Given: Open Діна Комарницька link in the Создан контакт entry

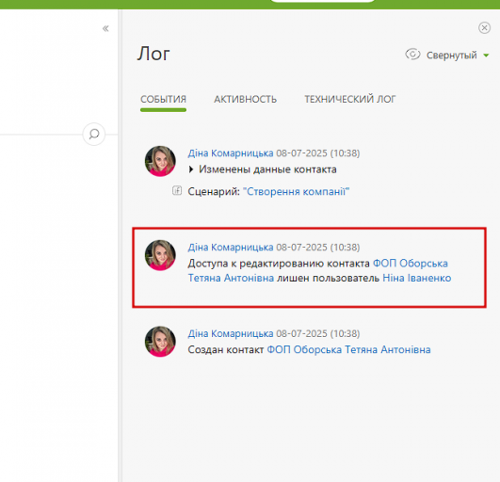Looking at the screenshot, I should click(231, 334).
